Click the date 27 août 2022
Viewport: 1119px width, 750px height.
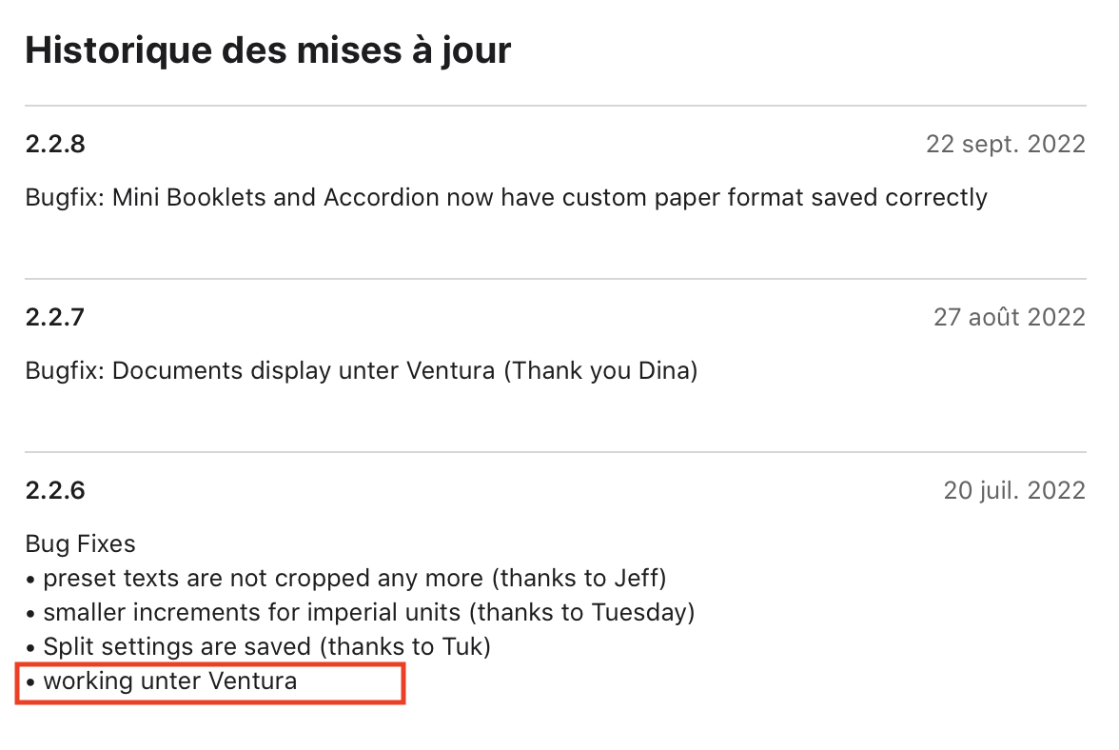click(x=1009, y=317)
